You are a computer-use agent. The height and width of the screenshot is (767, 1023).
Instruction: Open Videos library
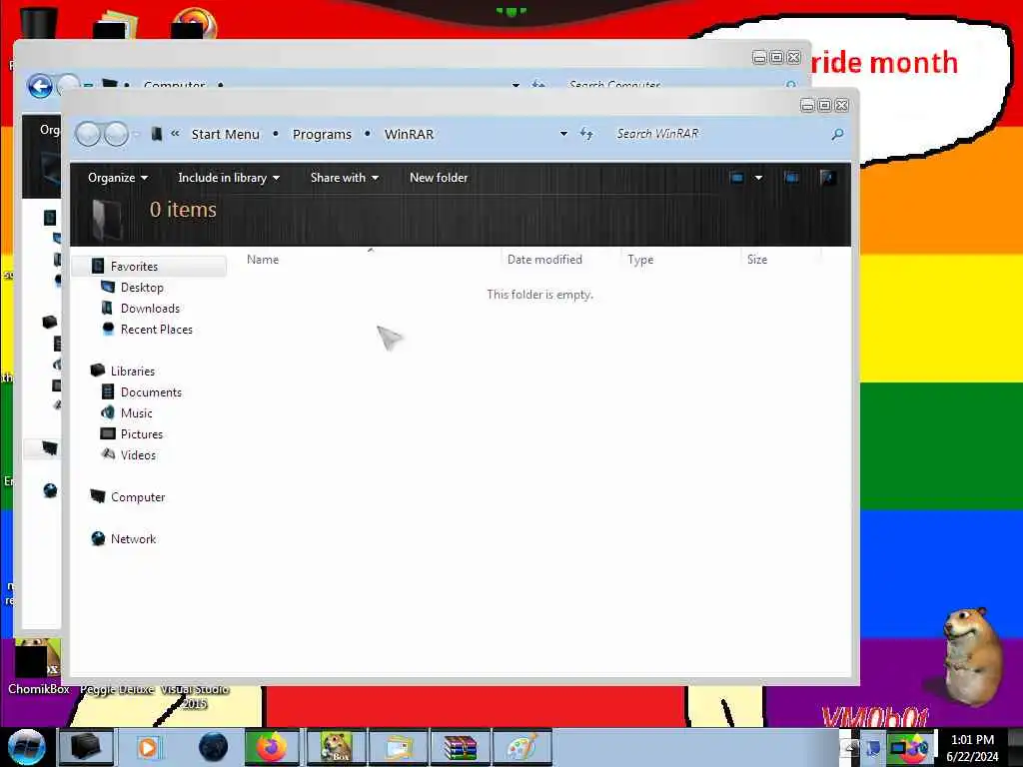pos(138,454)
